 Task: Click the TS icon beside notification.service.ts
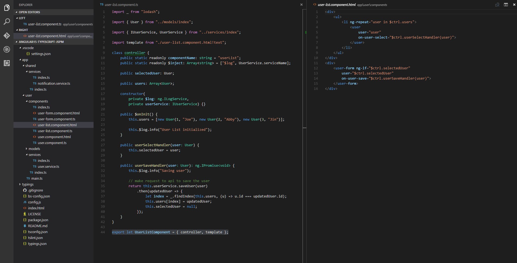click(x=35, y=83)
